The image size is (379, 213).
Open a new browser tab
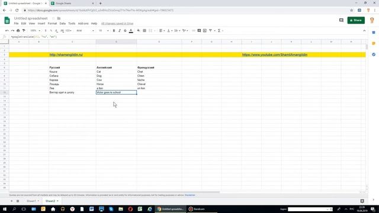(100, 4)
